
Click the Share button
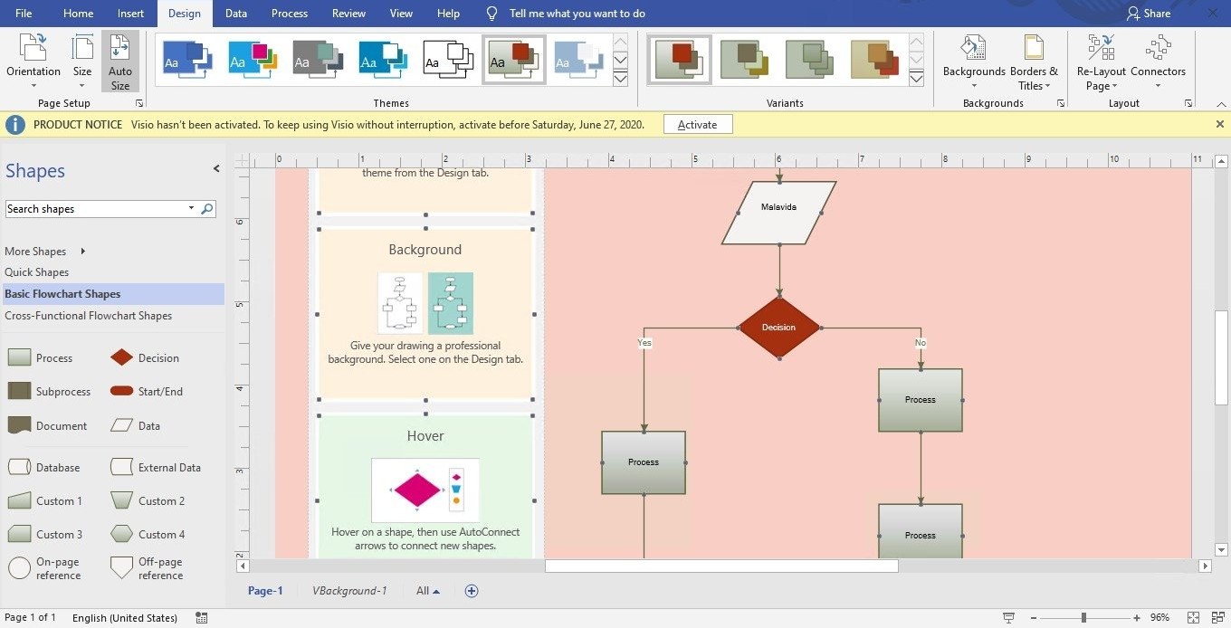tap(1148, 14)
